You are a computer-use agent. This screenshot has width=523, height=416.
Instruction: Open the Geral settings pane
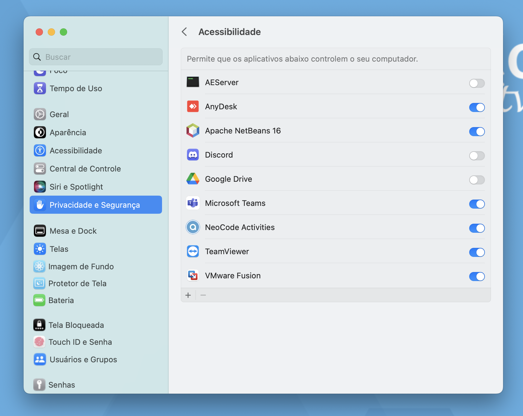tap(96, 114)
